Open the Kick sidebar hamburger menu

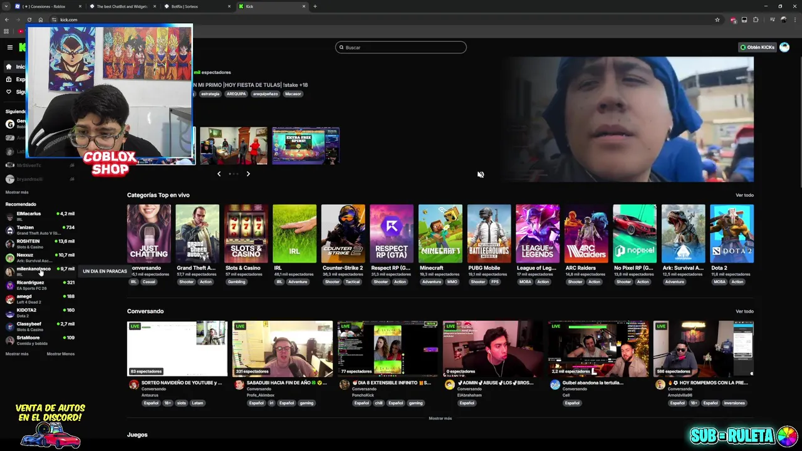pyautogui.click(x=10, y=47)
